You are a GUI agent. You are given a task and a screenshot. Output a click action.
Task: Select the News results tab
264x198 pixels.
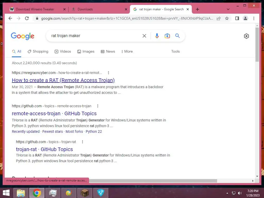coord(108,51)
